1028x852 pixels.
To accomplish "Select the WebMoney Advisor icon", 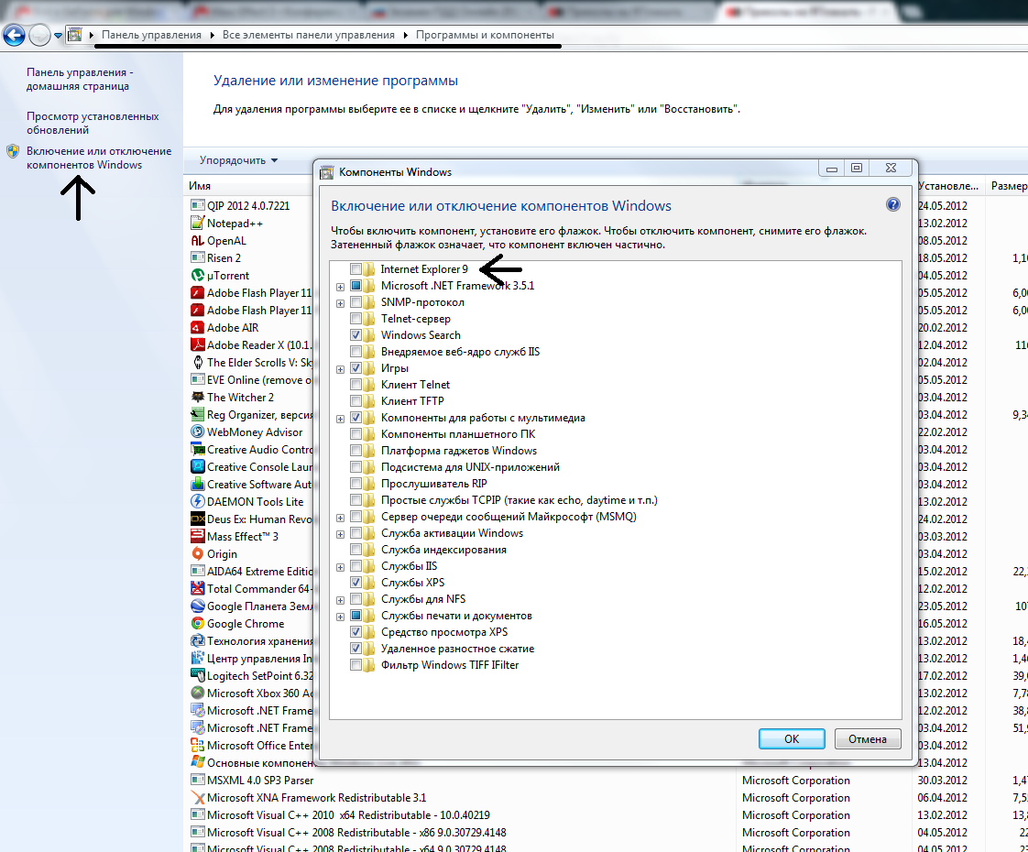I will click(197, 431).
